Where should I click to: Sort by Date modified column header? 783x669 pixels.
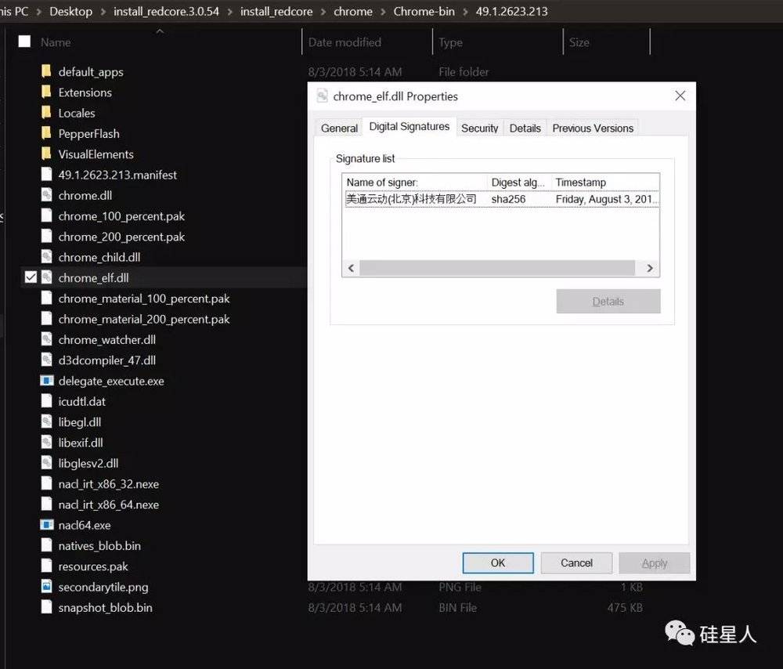[x=345, y=42]
